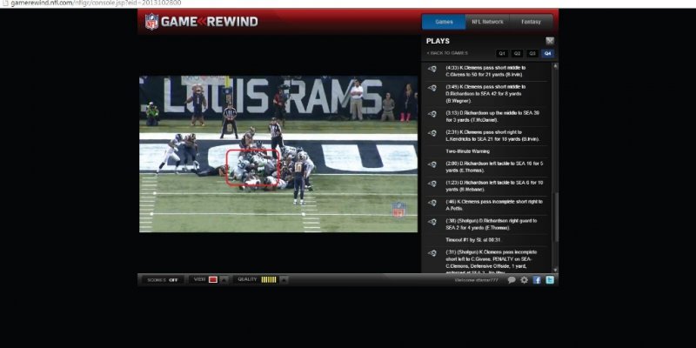The image size is (696, 348).
Task: Toggle the Scores OFF switch
Action: coord(163,280)
